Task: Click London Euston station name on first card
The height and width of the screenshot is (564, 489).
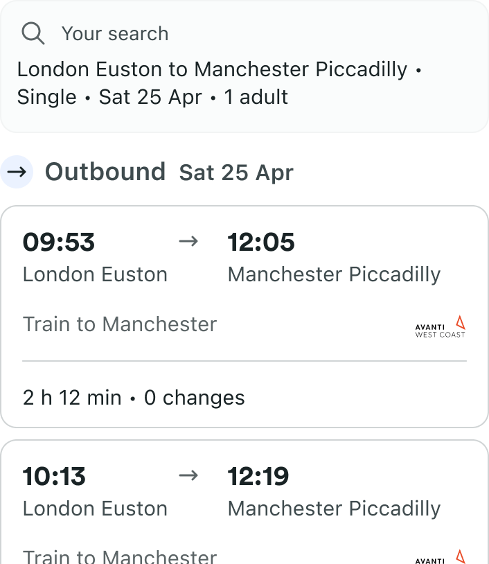Action: [95, 274]
